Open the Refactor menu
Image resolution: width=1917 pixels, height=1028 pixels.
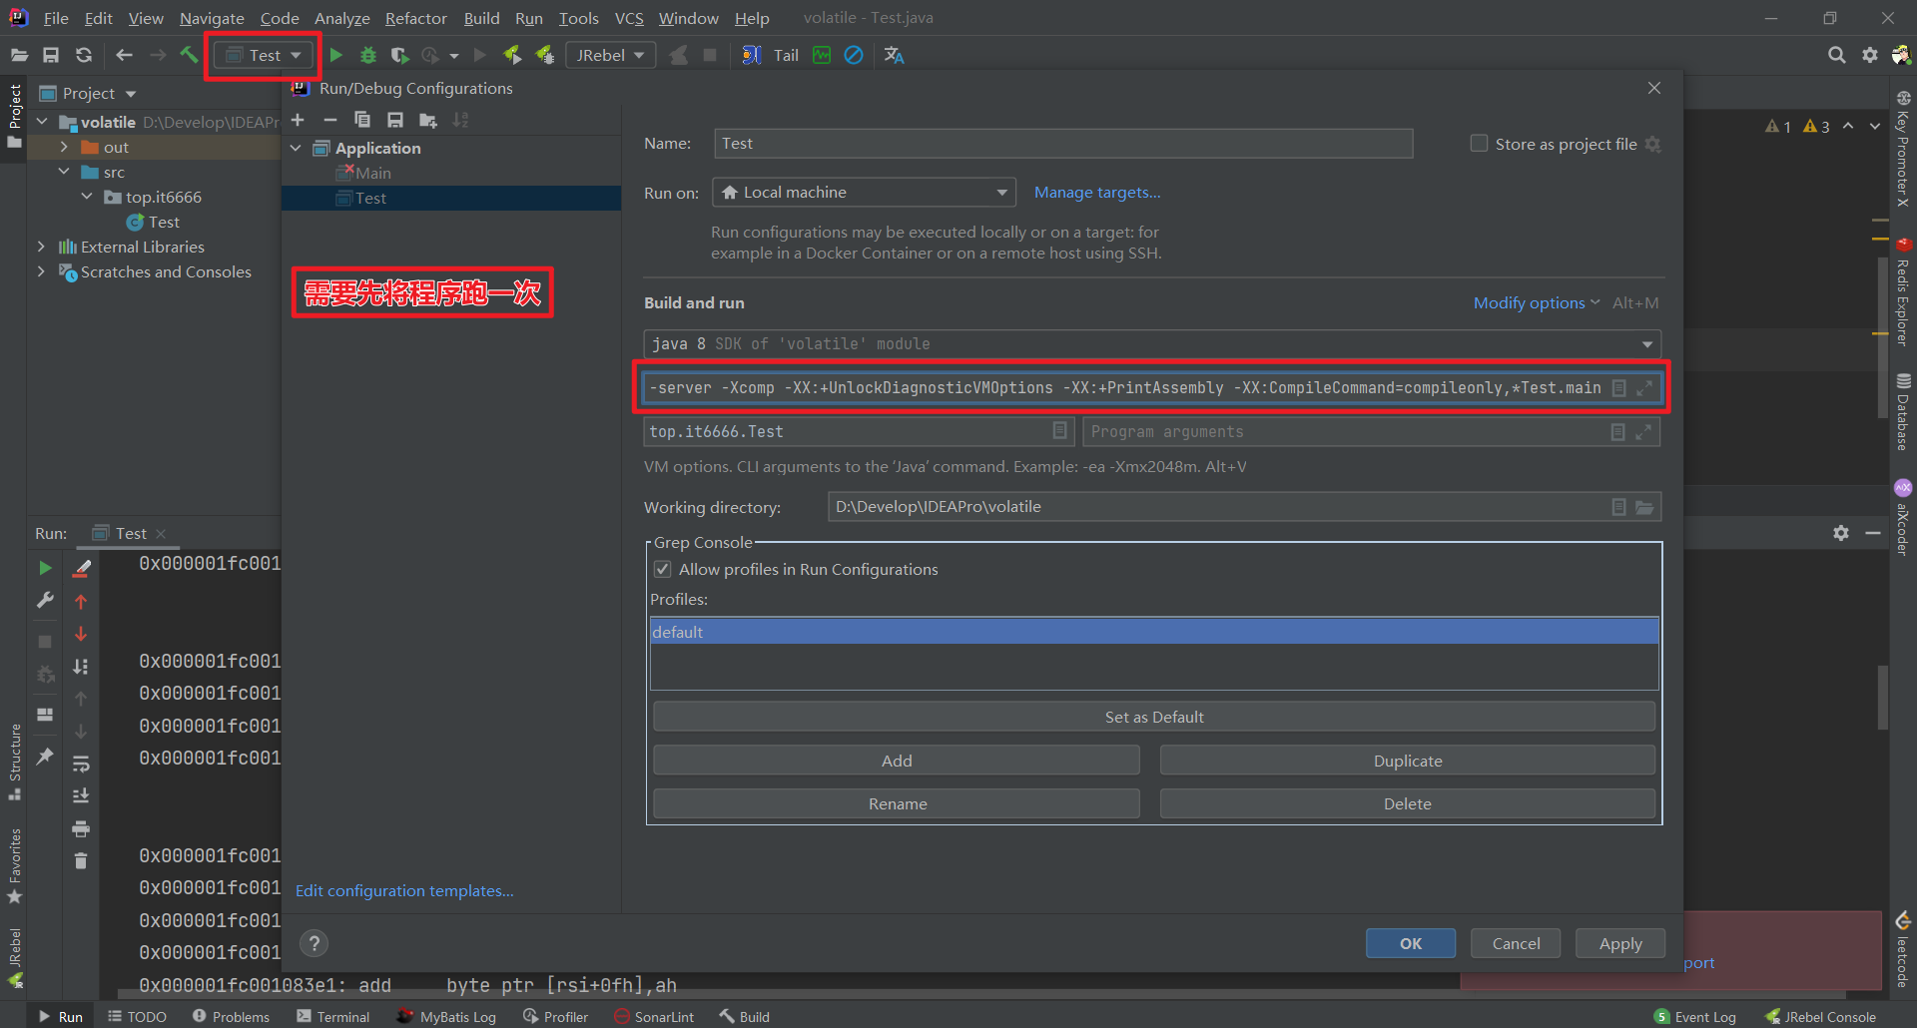[x=416, y=18]
